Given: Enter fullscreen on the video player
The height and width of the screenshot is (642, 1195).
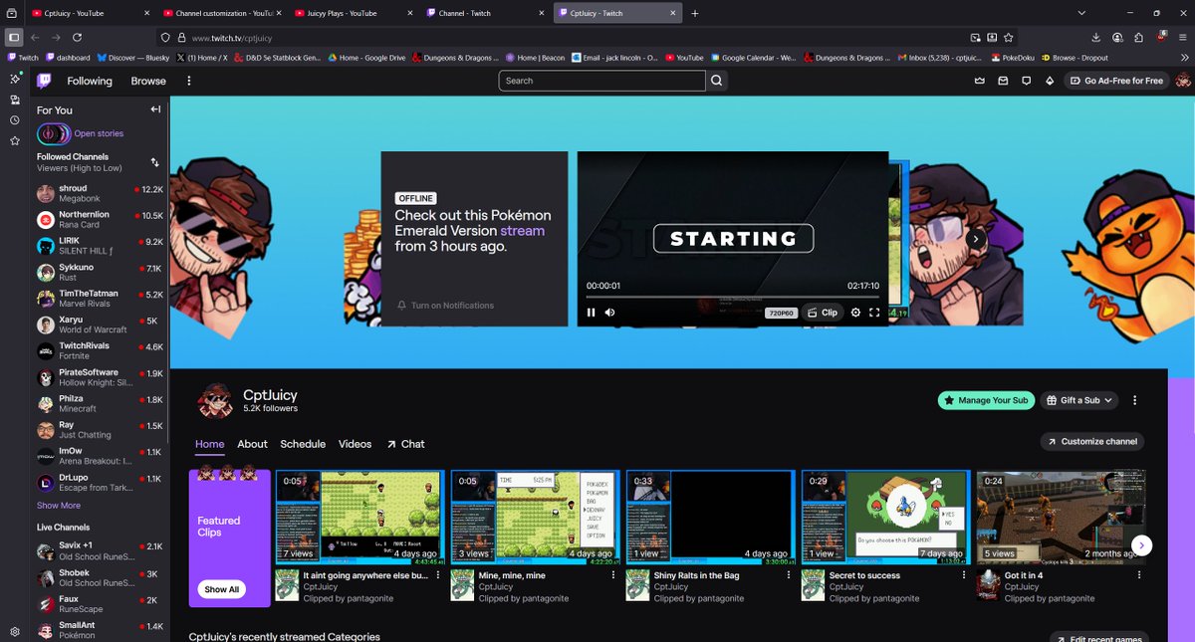Looking at the screenshot, I should (874, 313).
